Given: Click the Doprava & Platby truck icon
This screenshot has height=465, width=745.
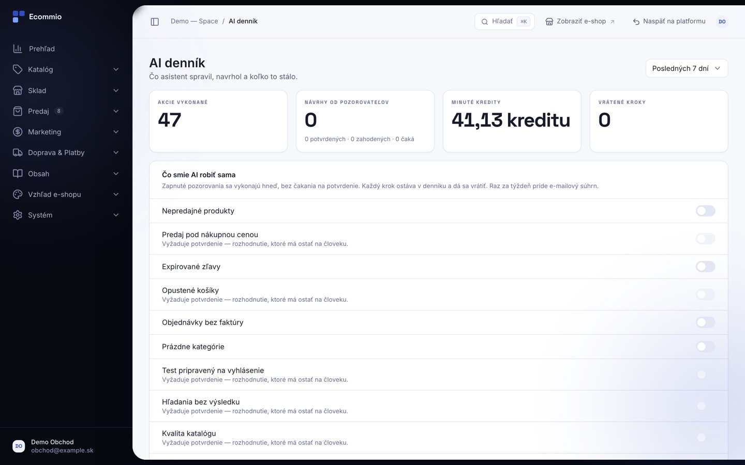Looking at the screenshot, I should point(18,152).
